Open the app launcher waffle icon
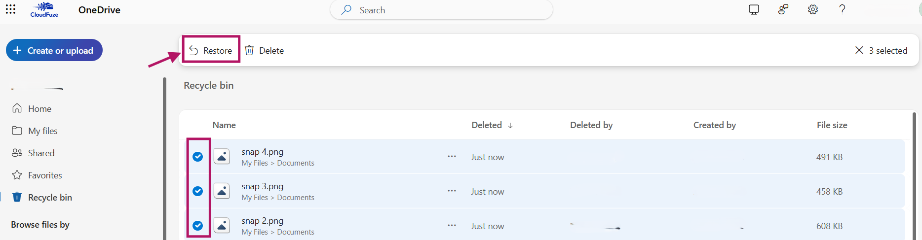 coord(10,9)
